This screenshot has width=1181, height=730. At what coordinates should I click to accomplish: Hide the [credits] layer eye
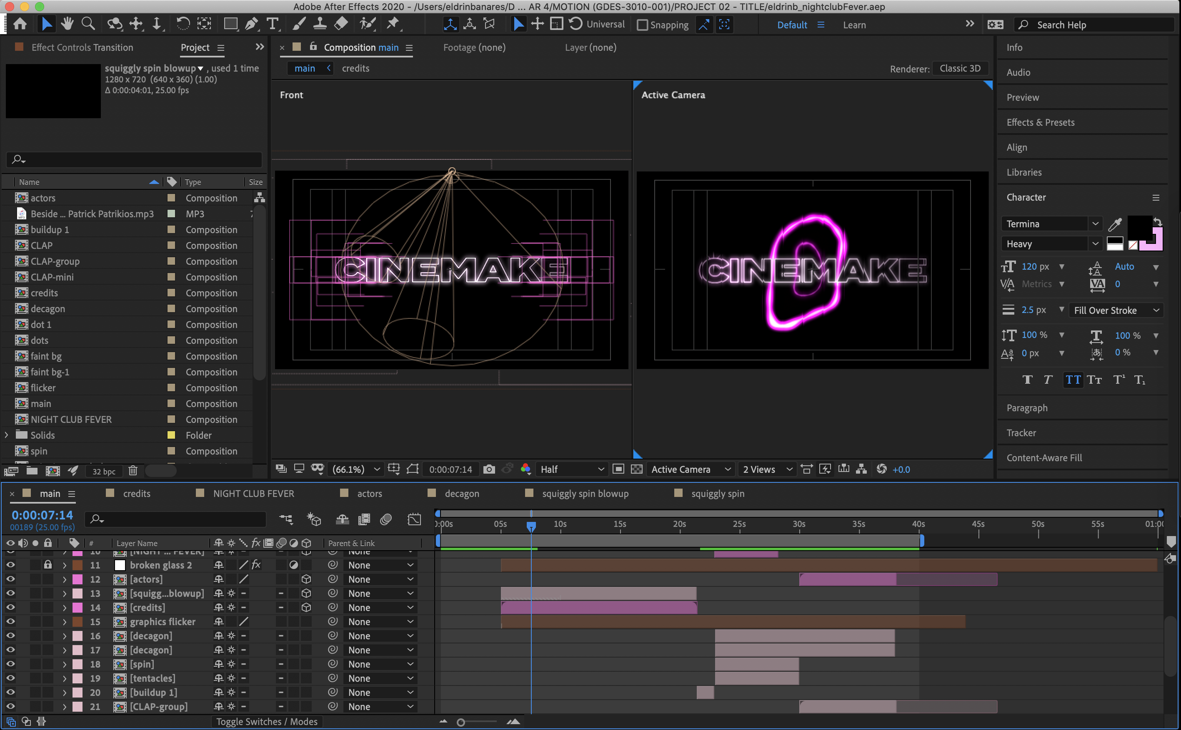point(10,607)
